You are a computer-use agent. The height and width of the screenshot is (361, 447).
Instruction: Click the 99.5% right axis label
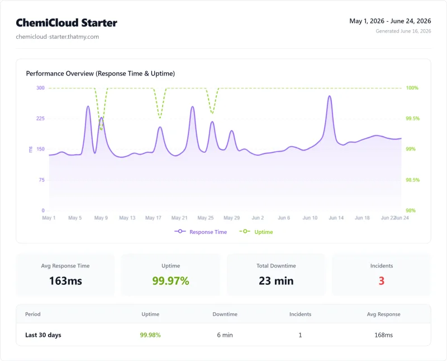pyautogui.click(x=412, y=118)
